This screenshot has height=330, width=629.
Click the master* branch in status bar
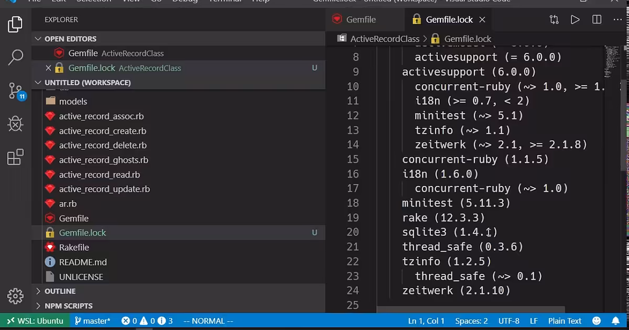[92, 321]
